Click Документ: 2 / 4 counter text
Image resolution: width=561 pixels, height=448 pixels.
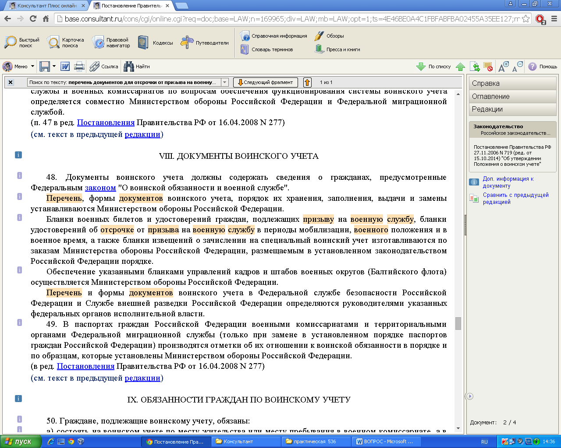pyautogui.click(x=493, y=422)
